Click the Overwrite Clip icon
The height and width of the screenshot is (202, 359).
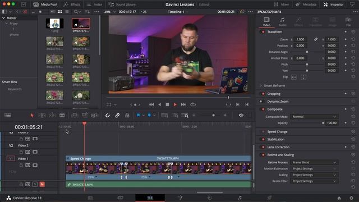point(85,115)
